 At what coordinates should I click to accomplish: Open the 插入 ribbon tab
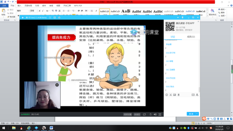click(19, 5)
